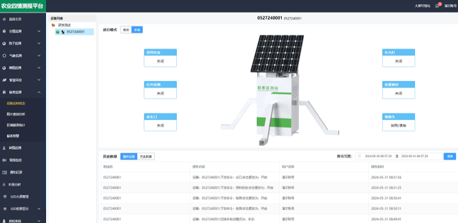Image resolution: width=458 pixels, height=223 pixels.
Task: Open the 操作记录 history tab
Action: [x=129, y=157]
